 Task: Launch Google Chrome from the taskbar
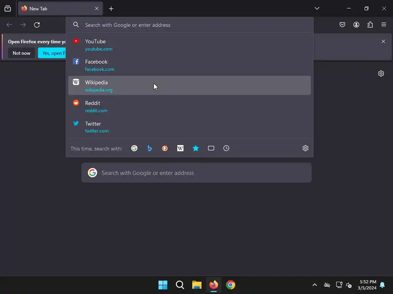point(231,285)
